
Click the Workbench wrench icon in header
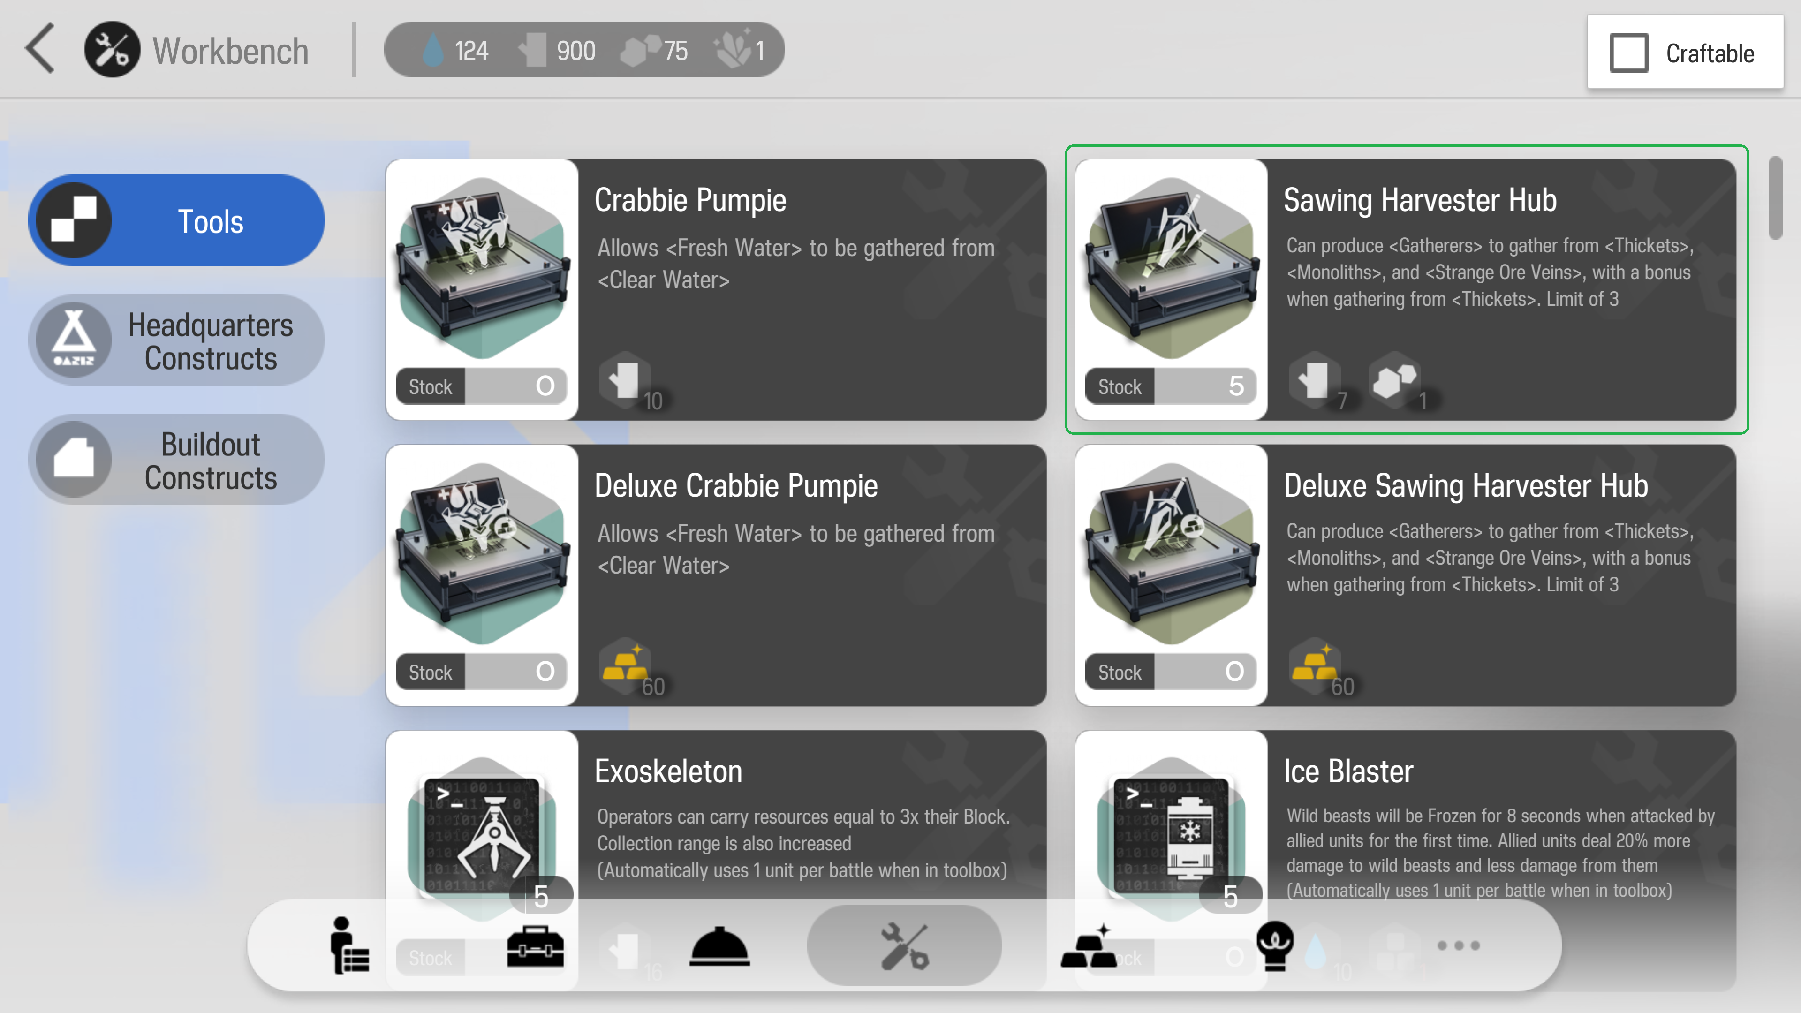112,50
